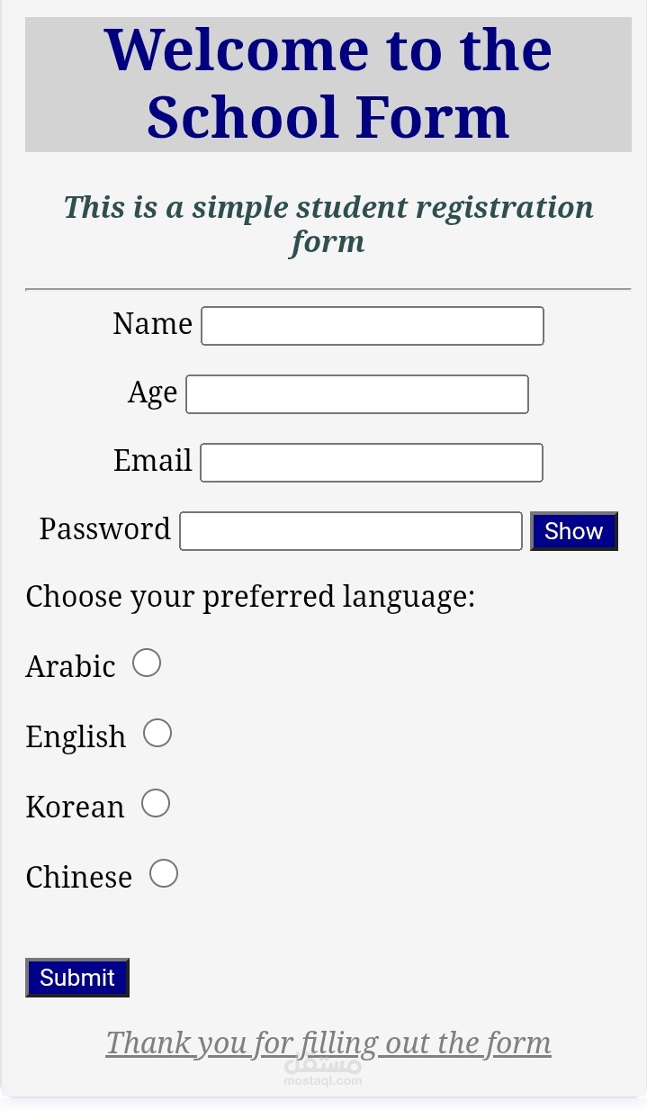This screenshot has width=647, height=1110.
Task: Focus the Age input field
Action: click(x=356, y=393)
